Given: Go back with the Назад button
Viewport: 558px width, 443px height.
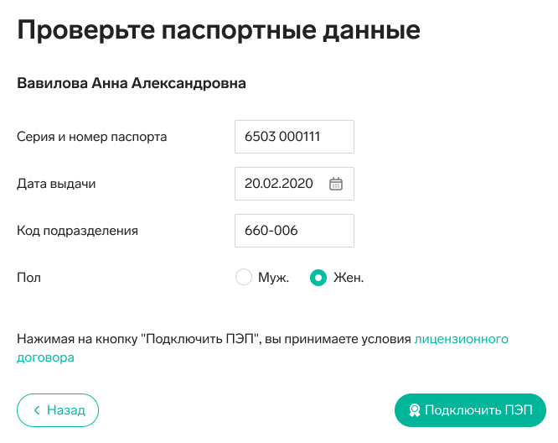Looking at the screenshot, I should tap(58, 410).
